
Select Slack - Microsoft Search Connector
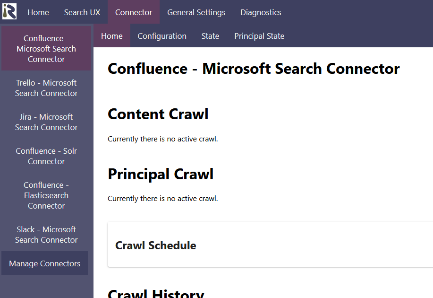pyautogui.click(x=46, y=235)
